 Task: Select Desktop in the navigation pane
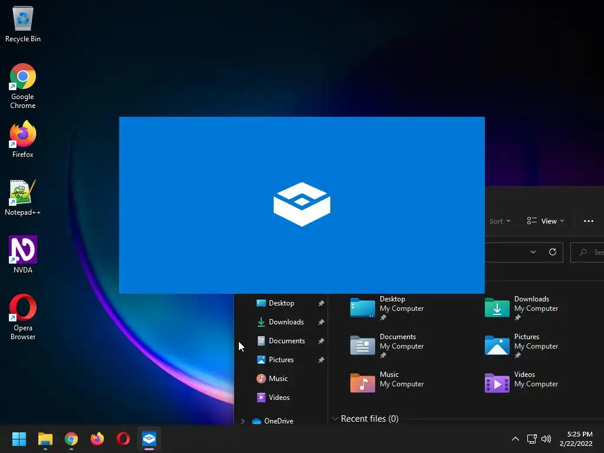tap(281, 303)
